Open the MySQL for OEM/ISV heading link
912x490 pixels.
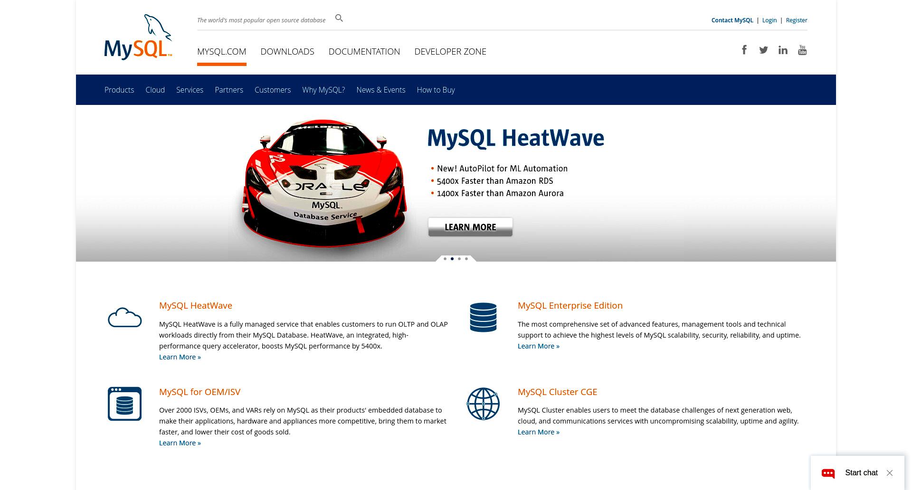tap(199, 392)
